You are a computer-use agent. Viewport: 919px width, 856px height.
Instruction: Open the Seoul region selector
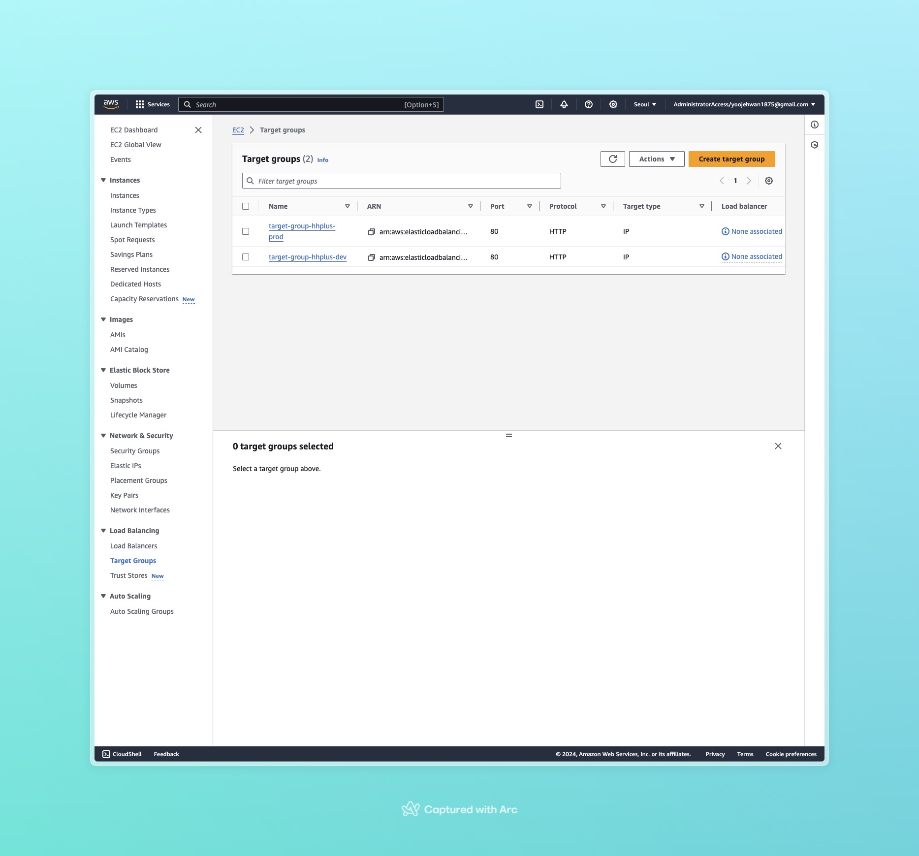pyautogui.click(x=645, y=104)
